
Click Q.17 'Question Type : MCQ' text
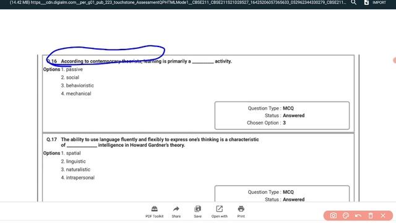point(270,192)
